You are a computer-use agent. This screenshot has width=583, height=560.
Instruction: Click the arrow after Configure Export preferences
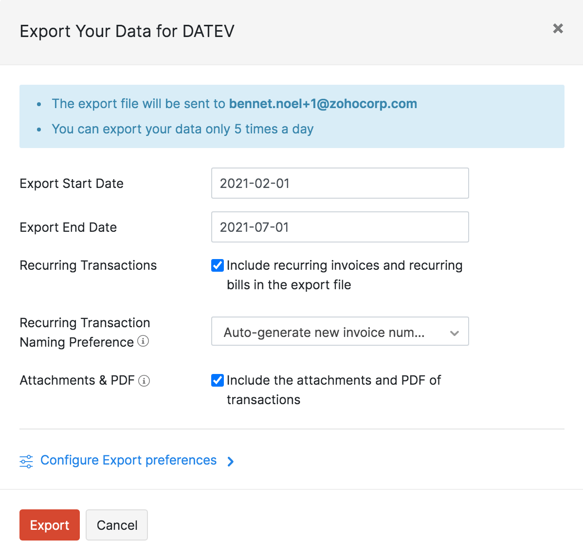coord(231,462)
